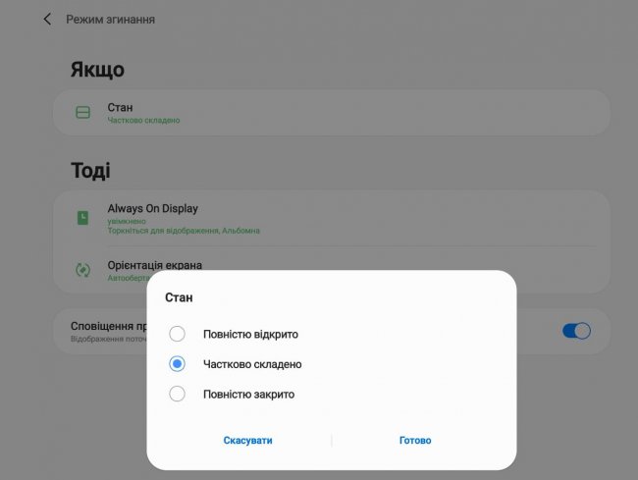Click the Повністю закрито option label
The width and height of the screenshot is (638, 480).
[248, 395]
